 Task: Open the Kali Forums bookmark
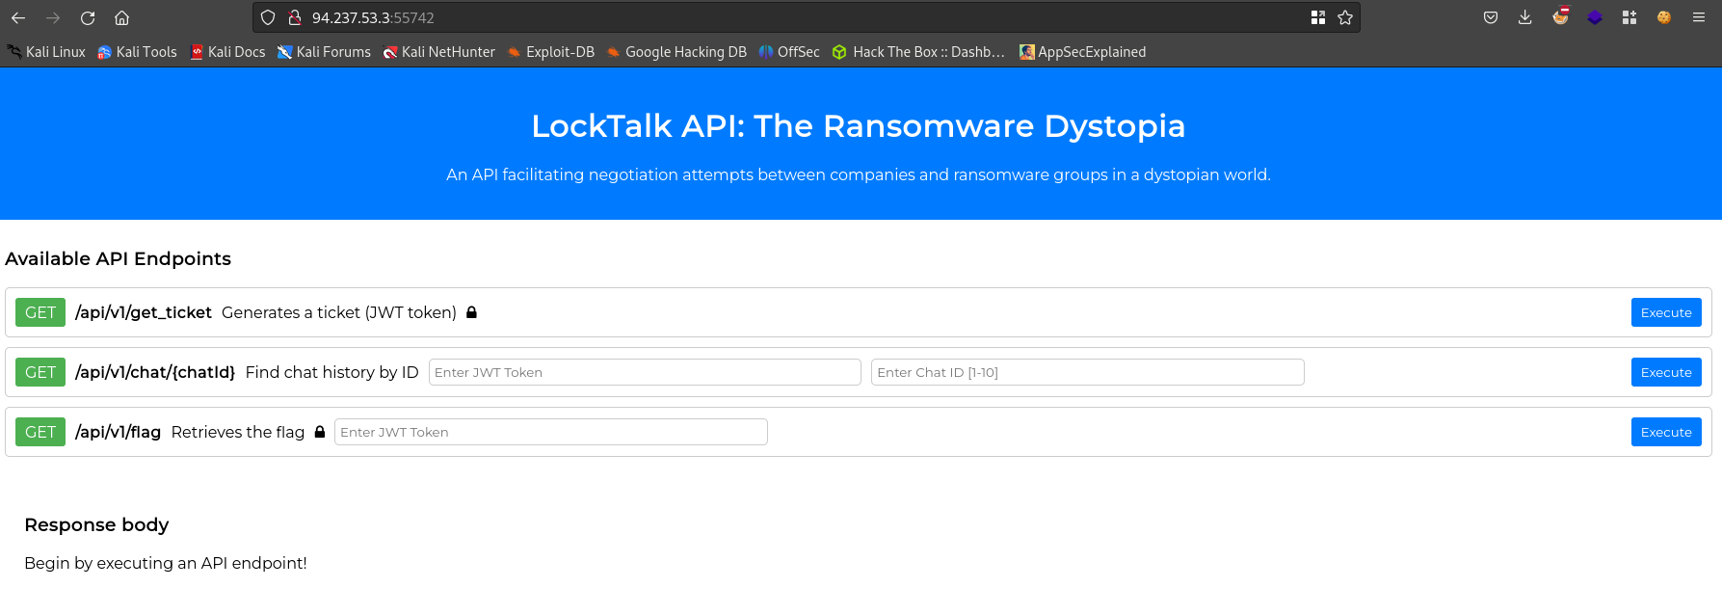pos(324,52)
